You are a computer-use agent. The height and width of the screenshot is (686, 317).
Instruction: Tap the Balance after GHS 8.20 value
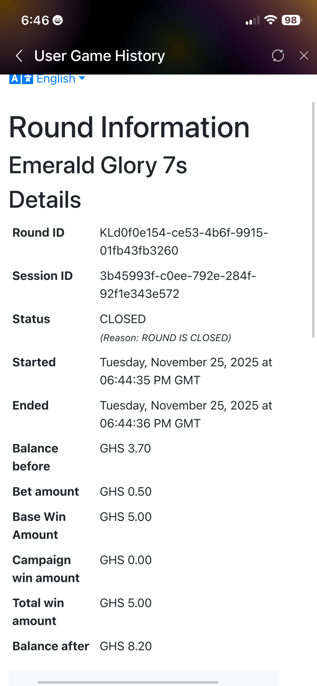tap(126, 646)
